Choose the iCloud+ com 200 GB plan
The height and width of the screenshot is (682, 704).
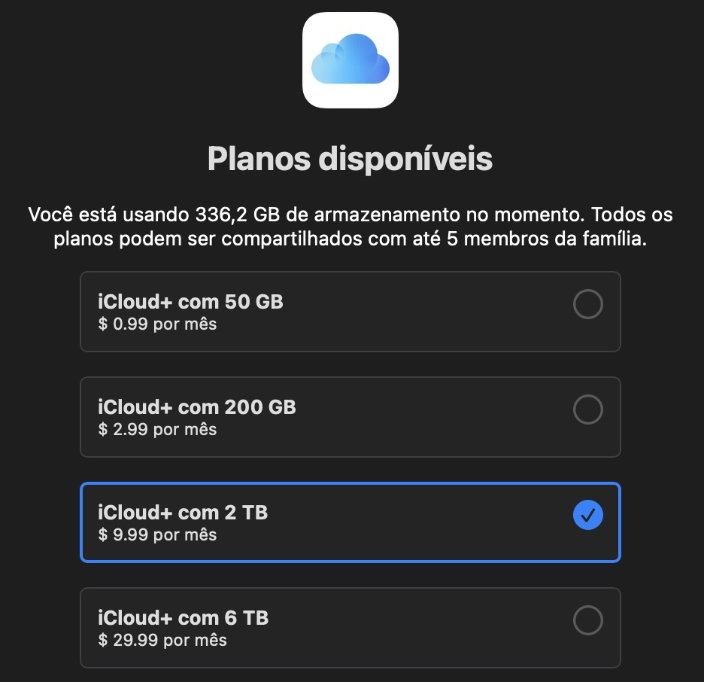click(x=350, y=416)
